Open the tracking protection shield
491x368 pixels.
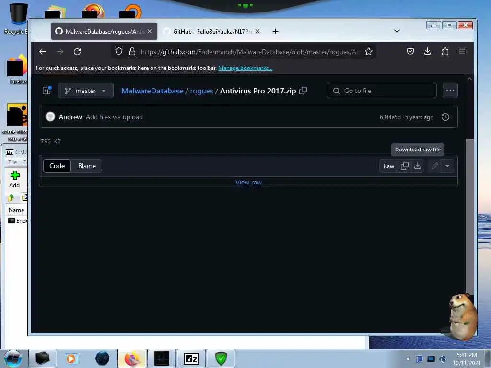pos(119,52)
